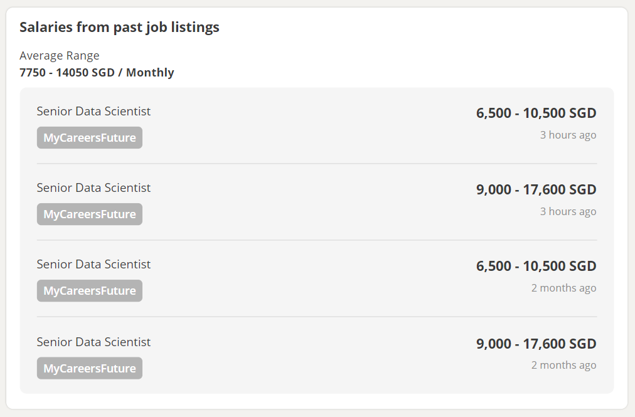The width and height of the screenshot is (635, 417).
Task: Click the bottom listing's '2 months ago' timestamp
Action: point(563,364)
